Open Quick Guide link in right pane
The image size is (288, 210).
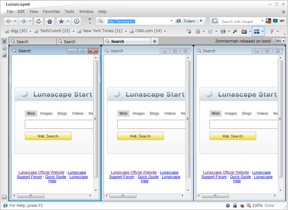click(240, 177)
